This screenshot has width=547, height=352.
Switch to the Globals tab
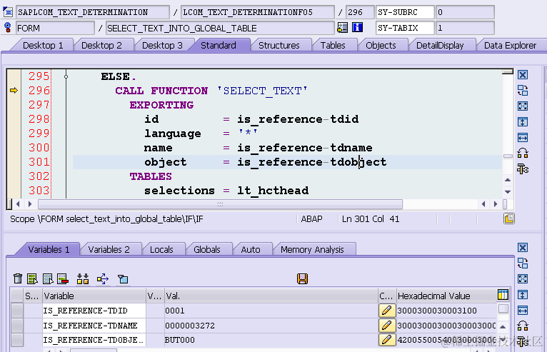[x=207, y=249]
